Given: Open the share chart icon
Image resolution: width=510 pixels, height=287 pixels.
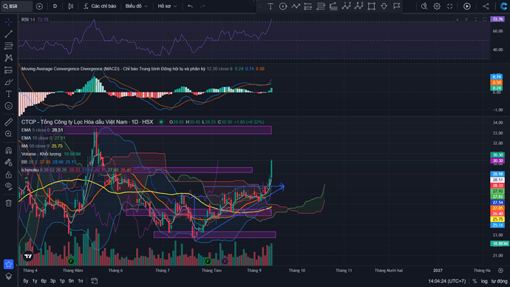Looking at the screenshot, I should (486, 6).
